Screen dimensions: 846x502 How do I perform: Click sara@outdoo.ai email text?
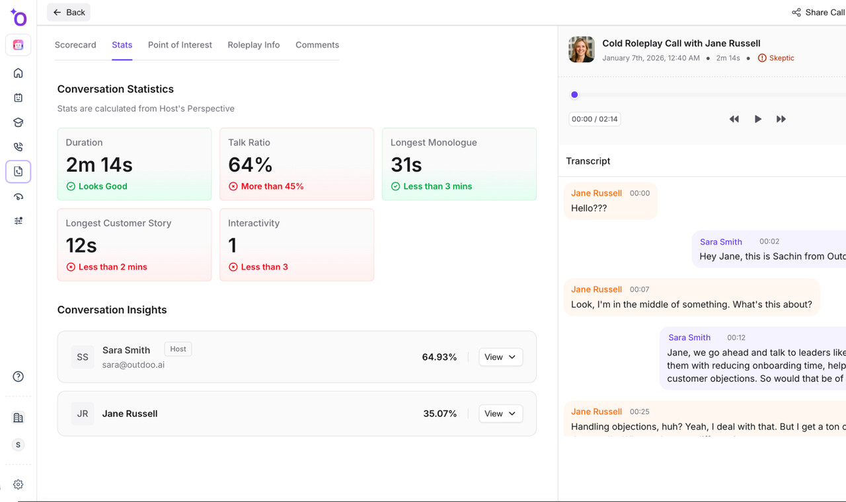tap(134, 365)
